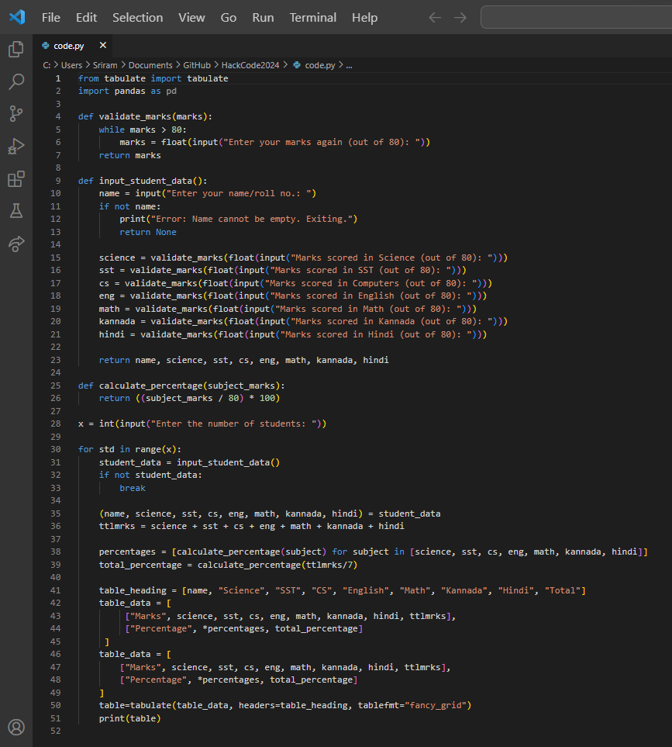This screenshot has height=747, width=672.
Task: Click the VS Code logo icon
Action: click(x=17, y=17)
